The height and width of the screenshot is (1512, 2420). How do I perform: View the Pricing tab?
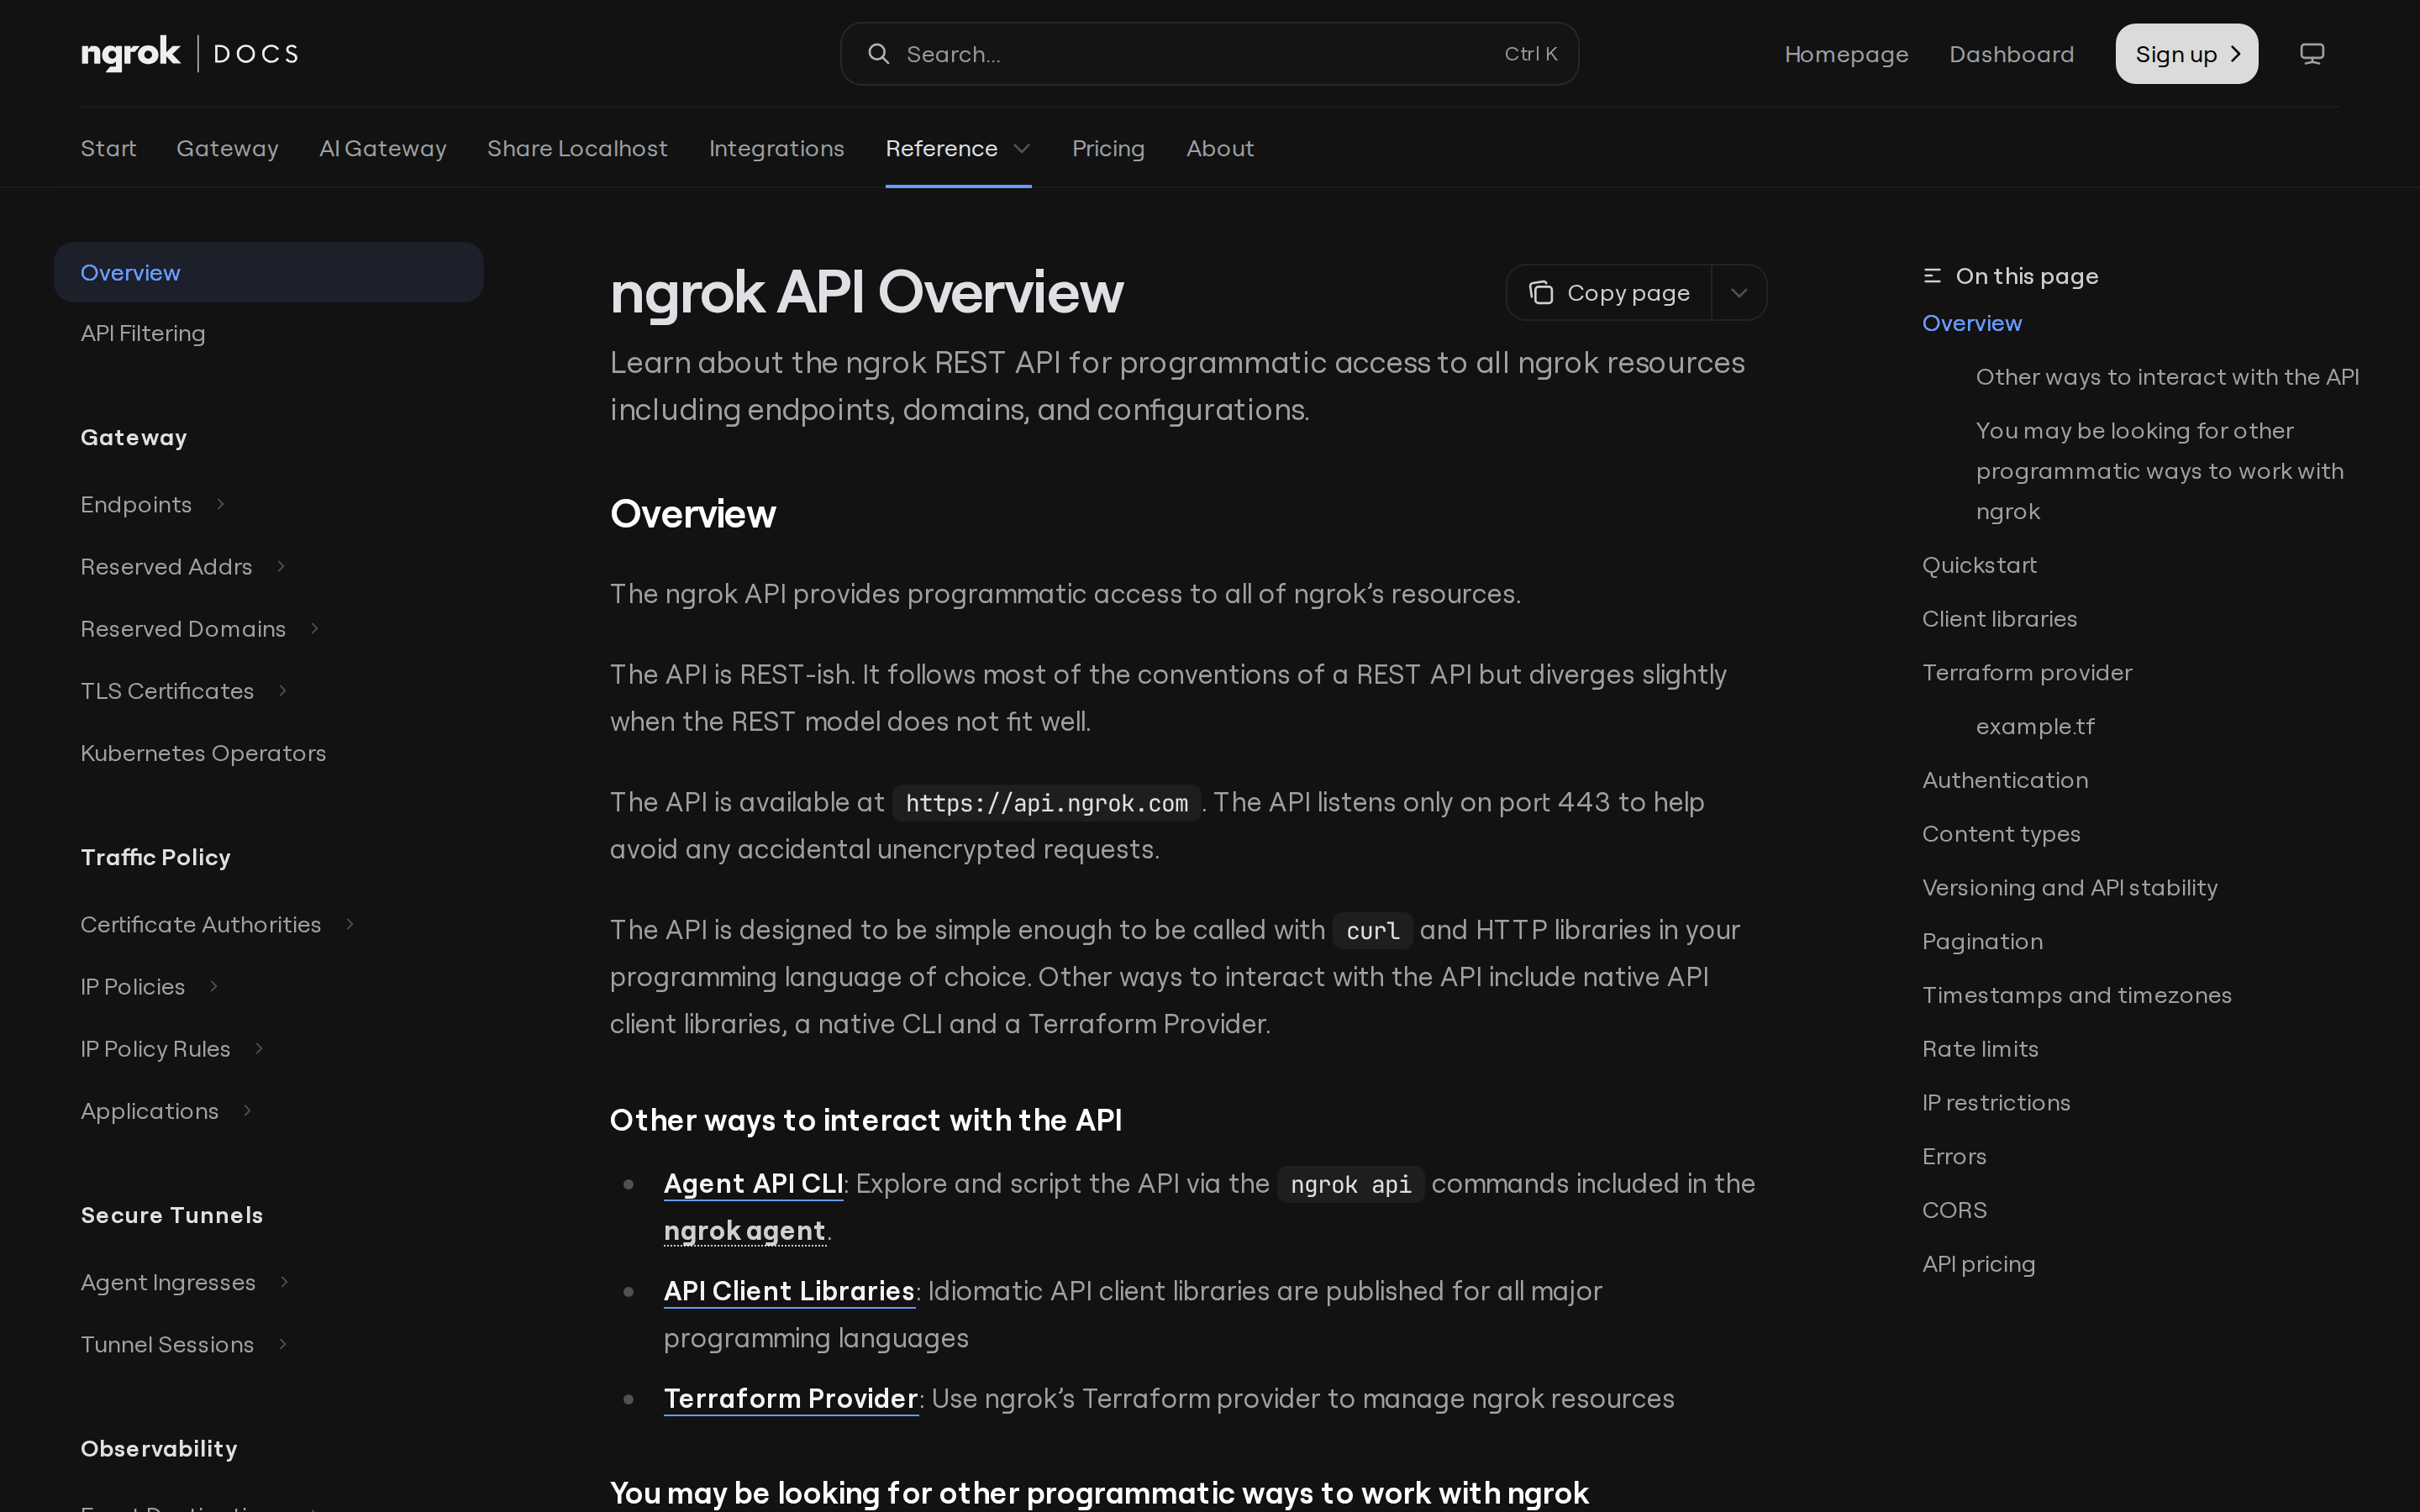(1108, 149)
